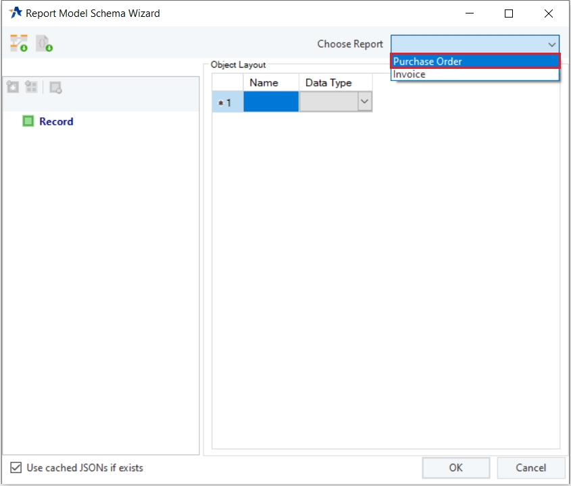Click the Name cell in row 1
571x486 pixels.
click(271, 102)
